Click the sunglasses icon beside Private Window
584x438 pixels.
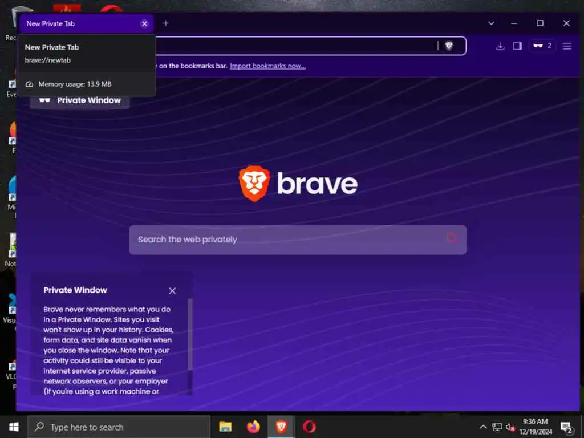coord(44,100)
